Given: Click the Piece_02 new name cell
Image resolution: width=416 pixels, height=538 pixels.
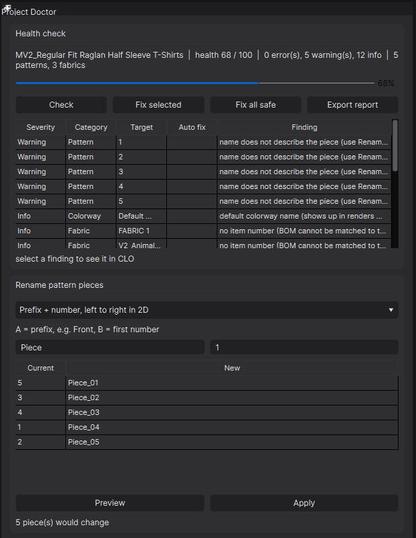Looking at the screenshot, I should point(232,397).
